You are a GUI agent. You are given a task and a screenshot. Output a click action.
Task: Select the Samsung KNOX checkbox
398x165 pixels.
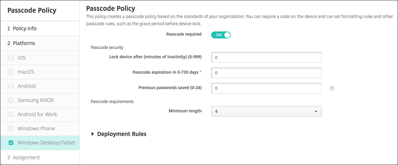point(11,100)
